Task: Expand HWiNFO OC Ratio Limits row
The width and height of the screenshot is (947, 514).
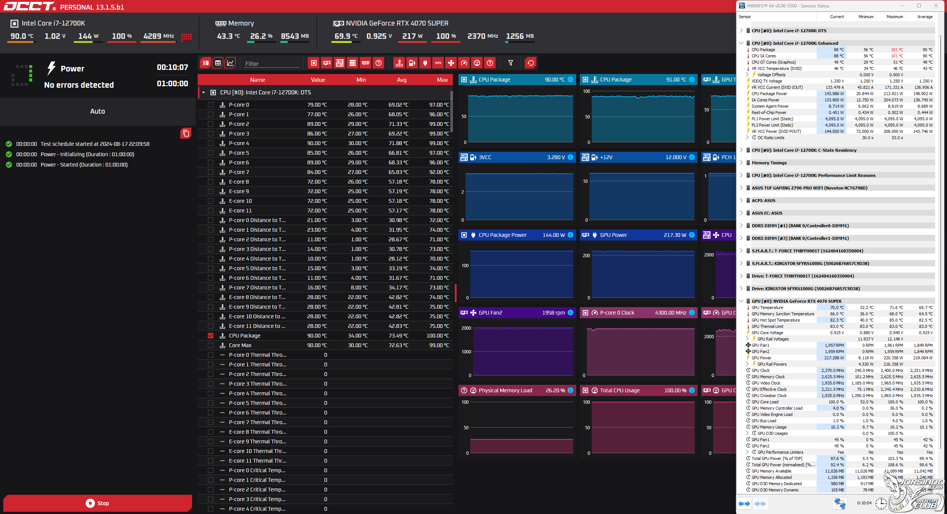Action: (747, 137)
